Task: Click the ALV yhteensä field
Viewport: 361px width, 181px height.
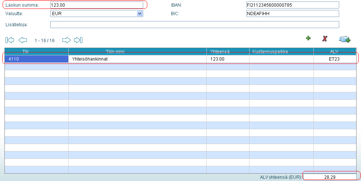Action: click(x=330, y=177)
